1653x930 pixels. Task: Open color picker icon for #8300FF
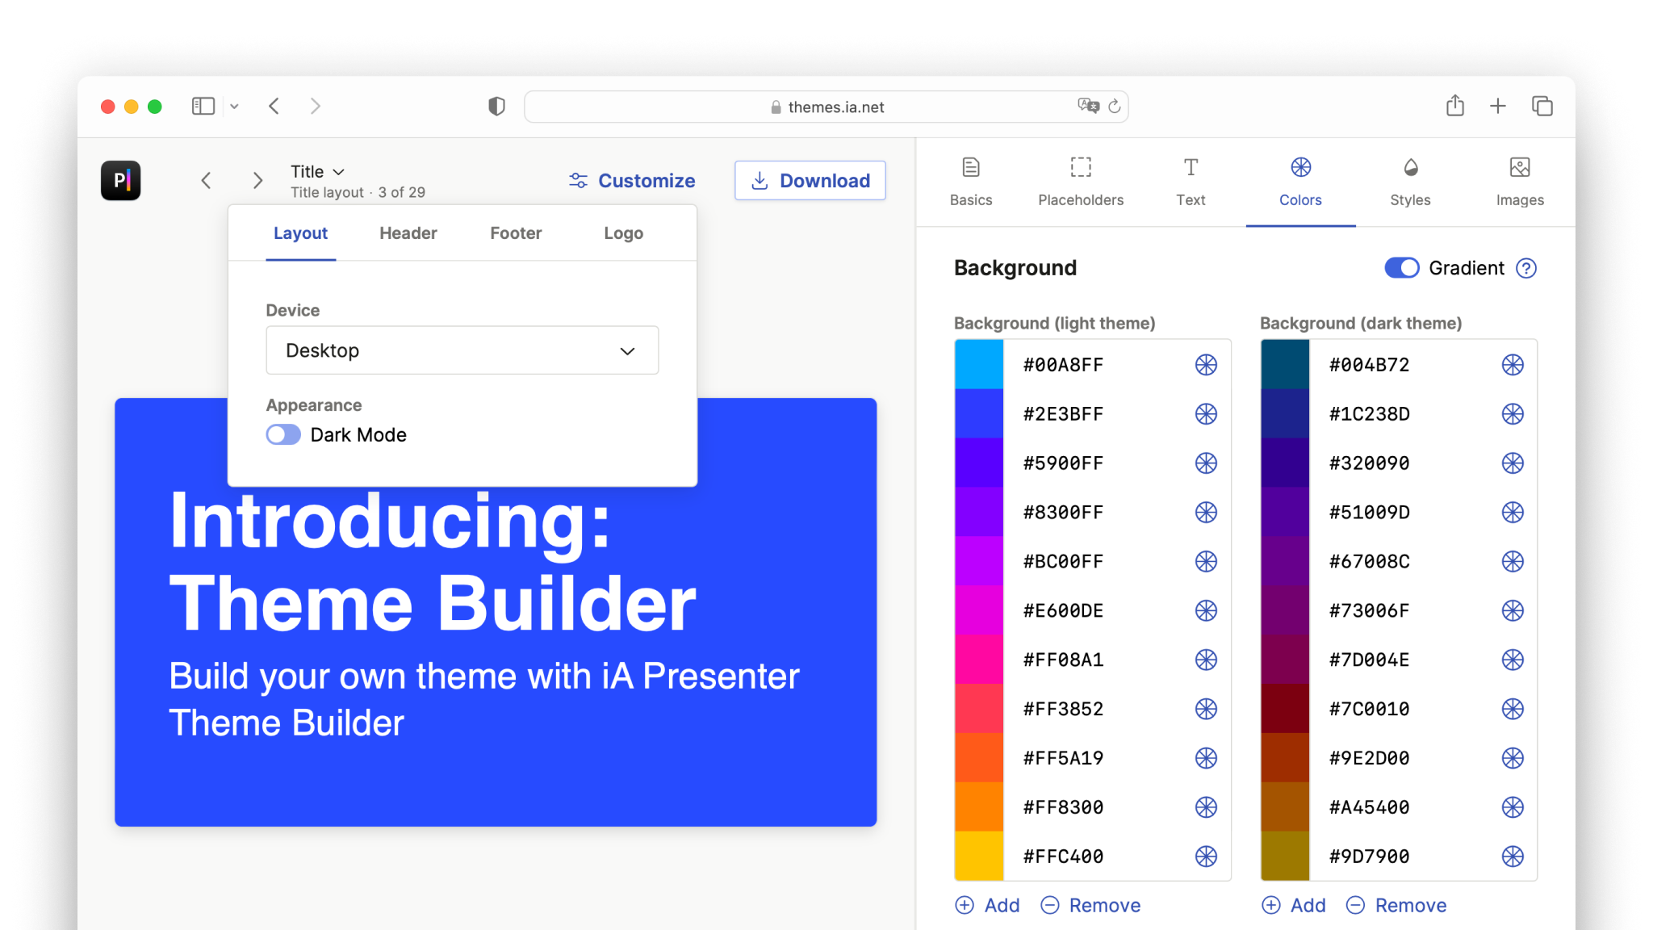point(1206,513)
